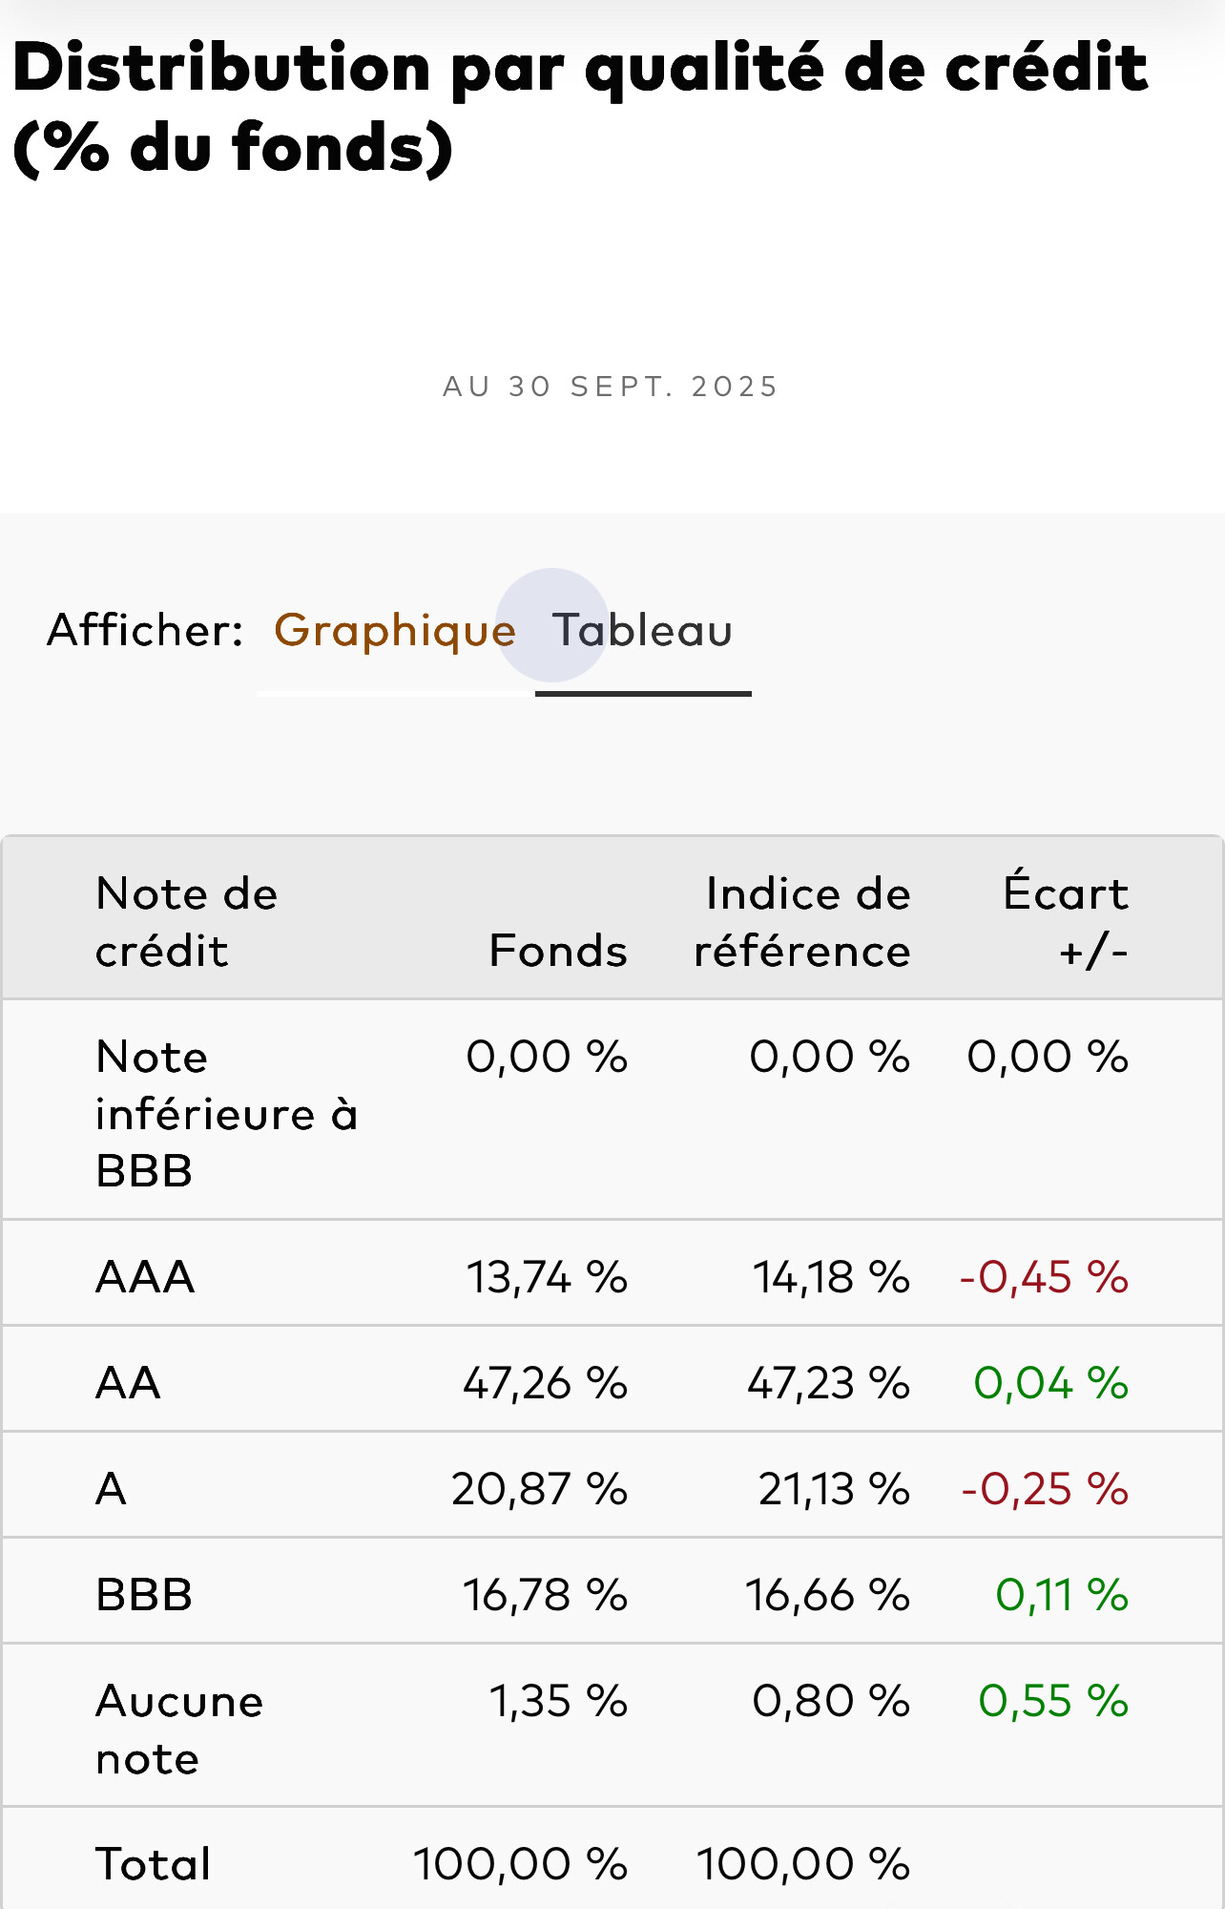Click the Total row label
The image size is (1225, 1909).
[x=153, y=1864]
